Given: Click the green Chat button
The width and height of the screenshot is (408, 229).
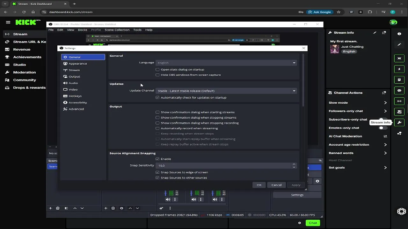Looking at the screenshot, I should (313, 223).
